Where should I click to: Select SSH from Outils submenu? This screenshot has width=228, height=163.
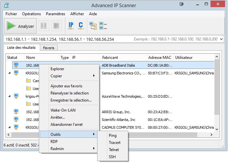tap(113, 157)
